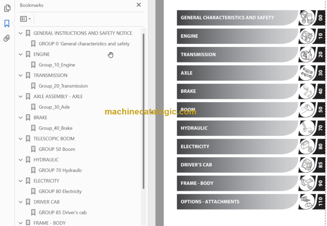
Task: Click the attachments icon for group 110
Action: [307, 202]
